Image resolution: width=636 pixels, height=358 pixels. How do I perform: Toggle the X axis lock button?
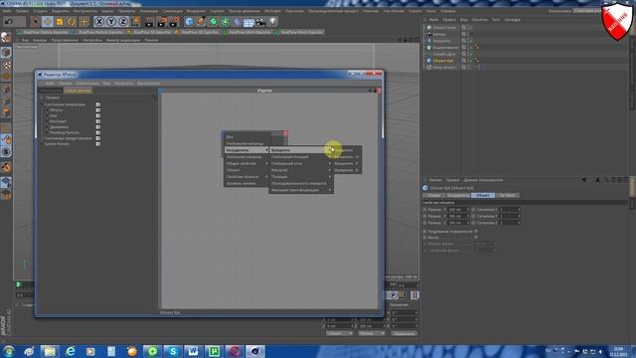(x=99, y=21)
